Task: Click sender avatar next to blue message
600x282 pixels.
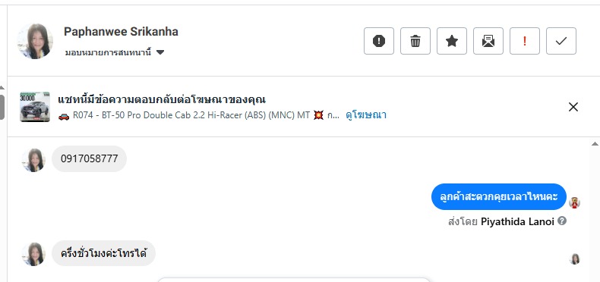Action: tap(574, 202)
